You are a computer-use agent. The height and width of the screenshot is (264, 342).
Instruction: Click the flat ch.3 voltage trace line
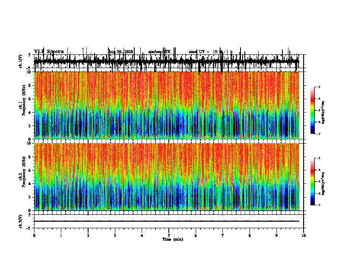[x=167, y=221]
